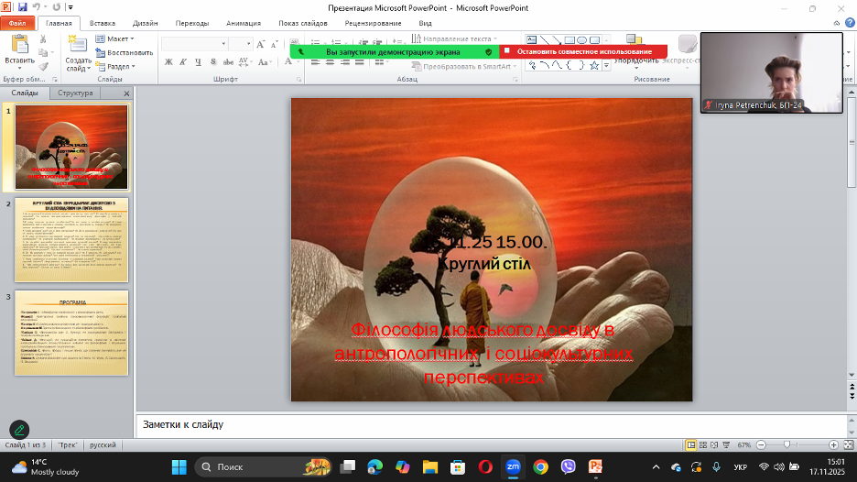Image resolution: width=857 pixels, height=482 pixels.
Task: Move the zoom slider handle
Action: pyautogui.click(x=786, y=444)
